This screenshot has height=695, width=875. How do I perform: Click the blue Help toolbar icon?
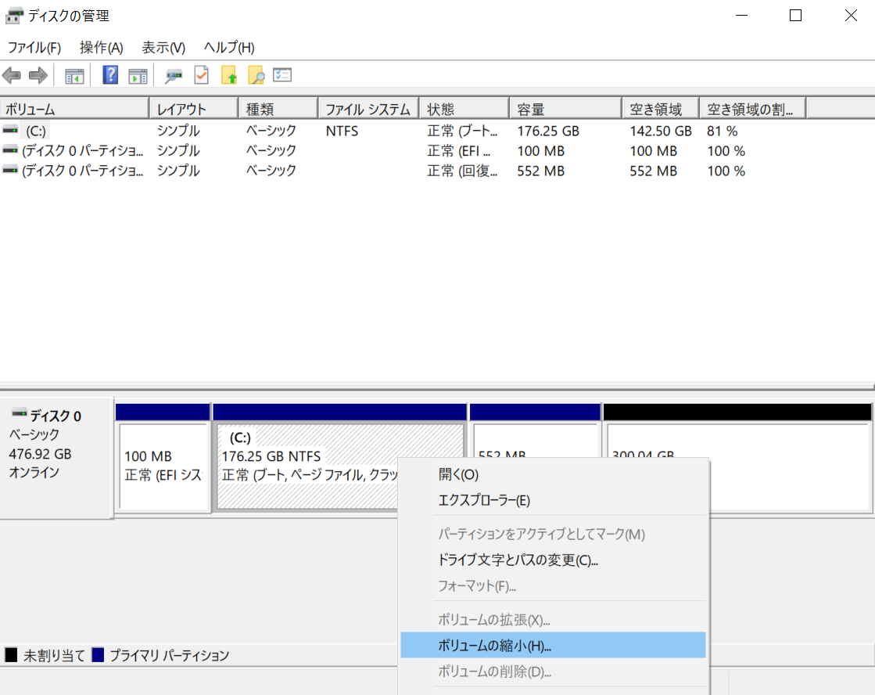110,74
